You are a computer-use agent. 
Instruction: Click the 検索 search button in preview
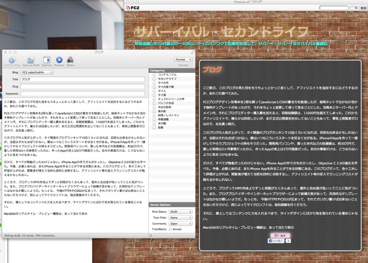coord(363,8)
